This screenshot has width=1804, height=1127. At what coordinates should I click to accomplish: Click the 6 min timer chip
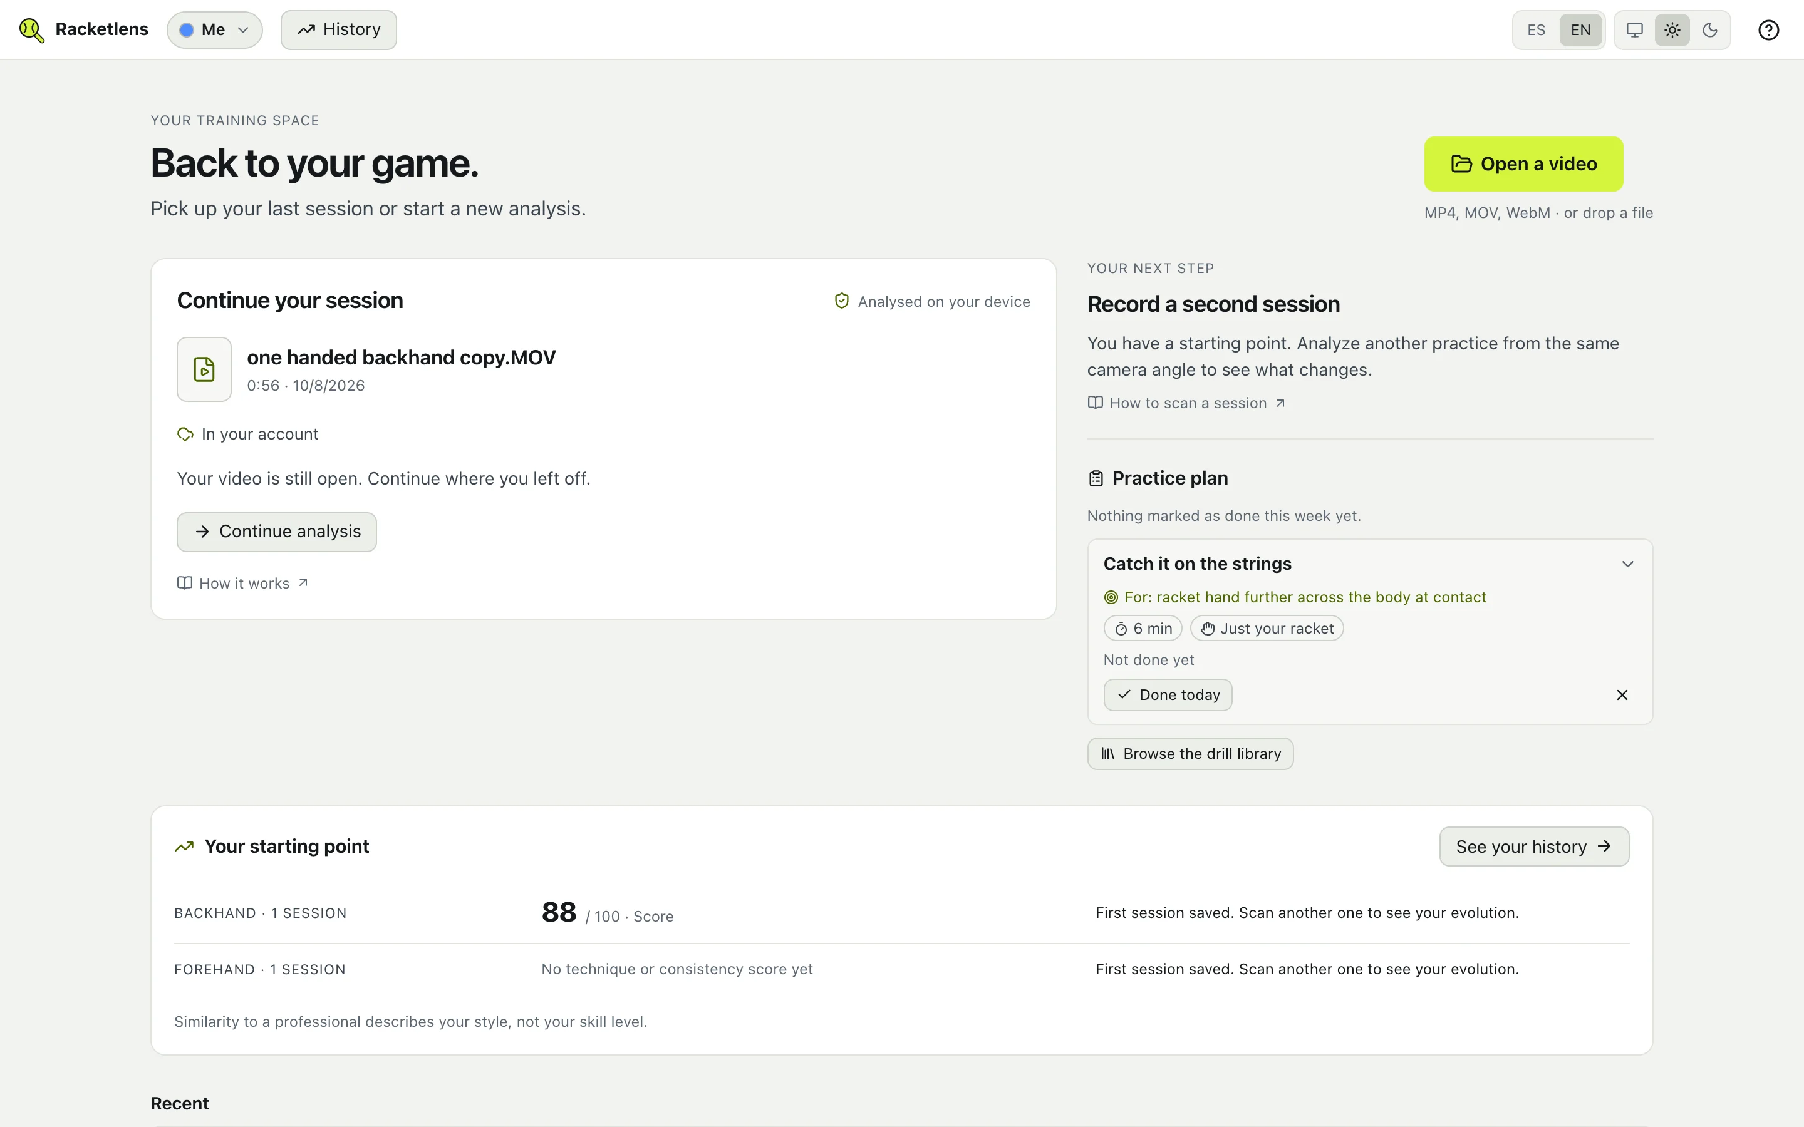pos(1143,629)
